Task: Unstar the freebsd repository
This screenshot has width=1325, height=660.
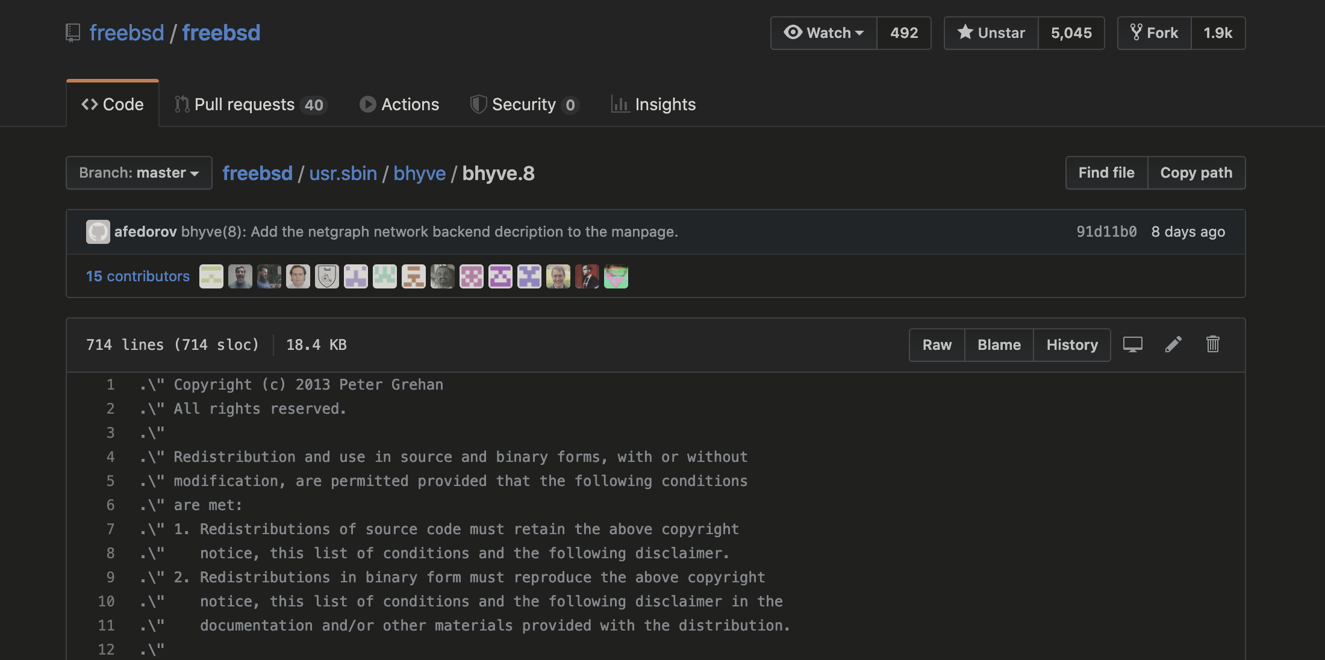Action: click(991, 33)
